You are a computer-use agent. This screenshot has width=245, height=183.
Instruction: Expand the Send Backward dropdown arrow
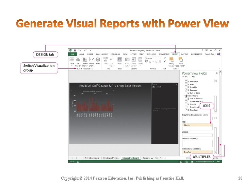pyautogui.click(x=185, y=66)
